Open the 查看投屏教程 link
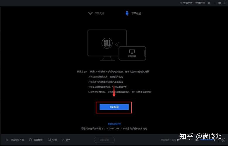 tap(114, 124)
